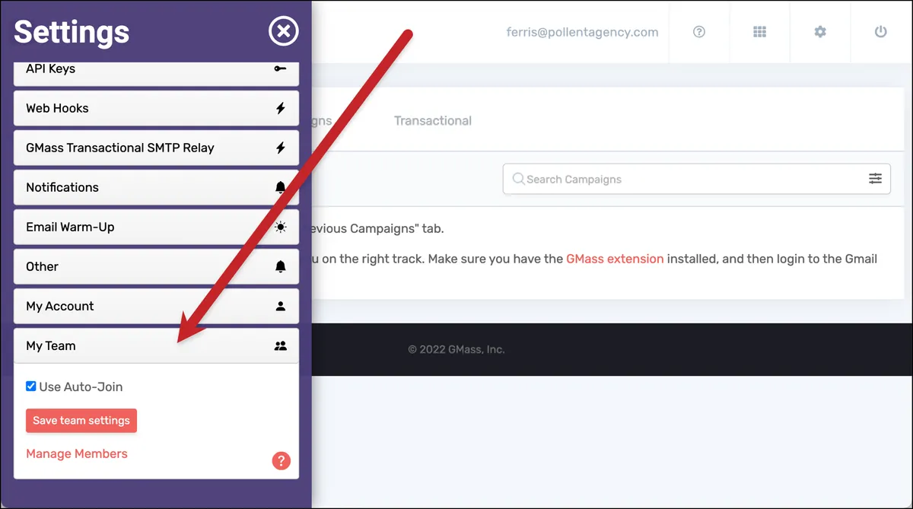The height and width of the screenshot is (509, 913).
Task: Open the search filter sliders icon
Action: pos(876,178)
